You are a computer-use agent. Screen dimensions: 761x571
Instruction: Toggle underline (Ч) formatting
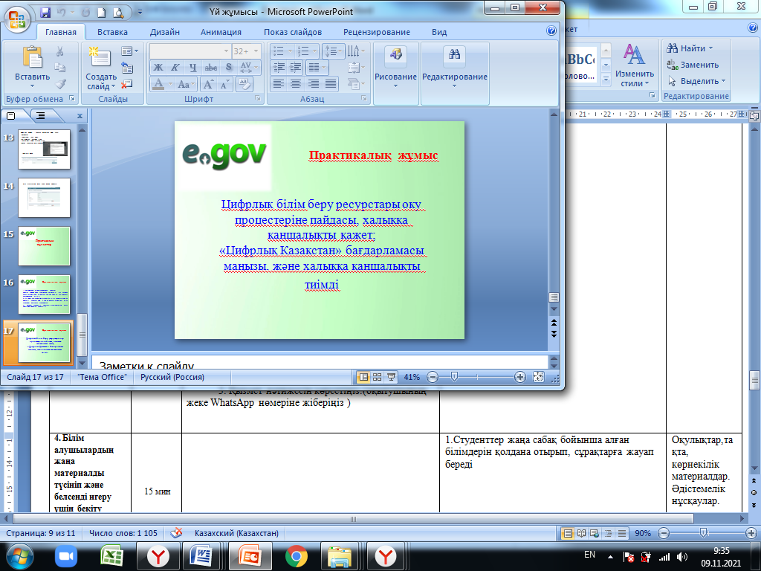192,68
